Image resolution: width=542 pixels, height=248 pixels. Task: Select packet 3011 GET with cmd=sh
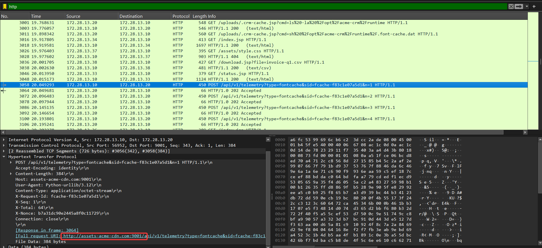(264, 34)
